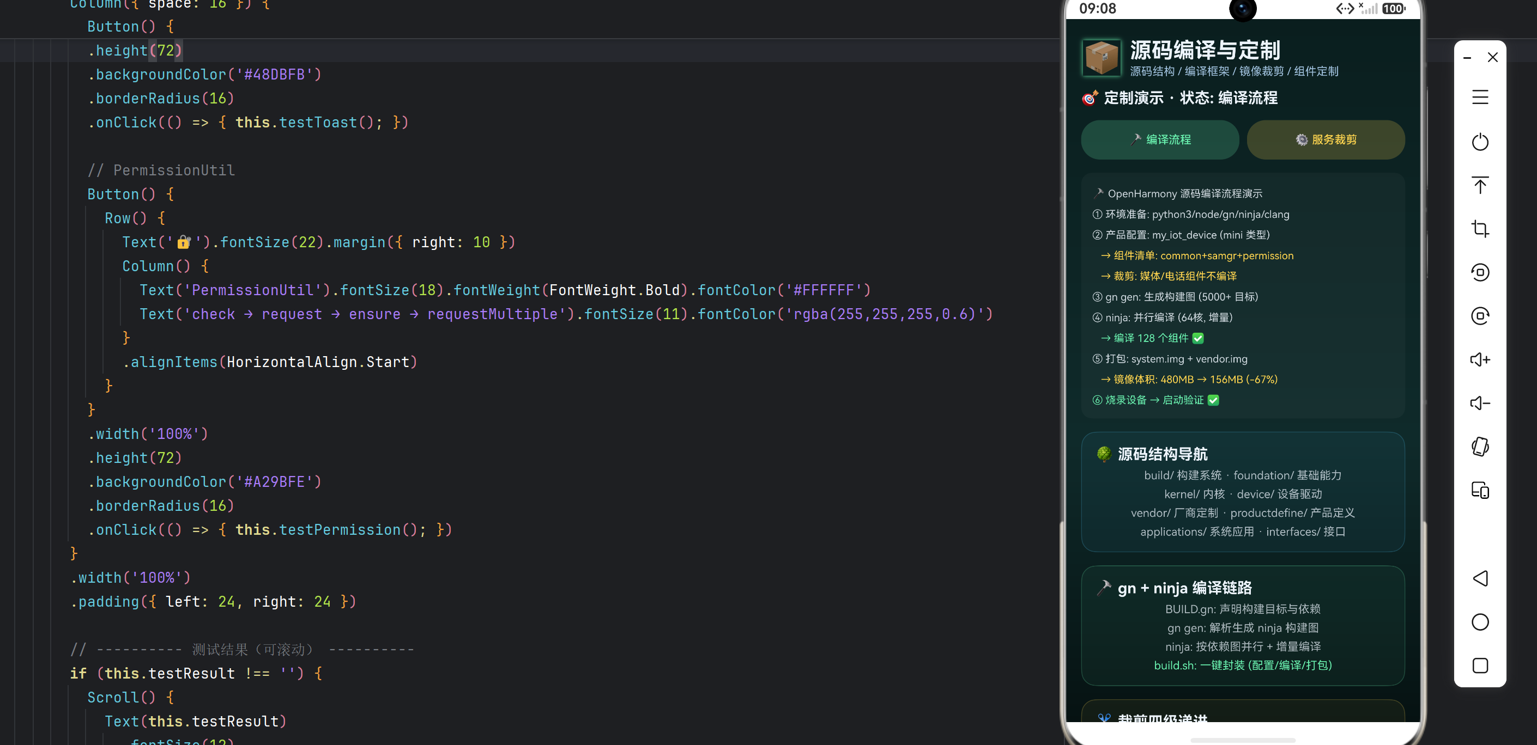
Task: Tap the build.sh 一键封装 line
Action: pos(1243,665)
